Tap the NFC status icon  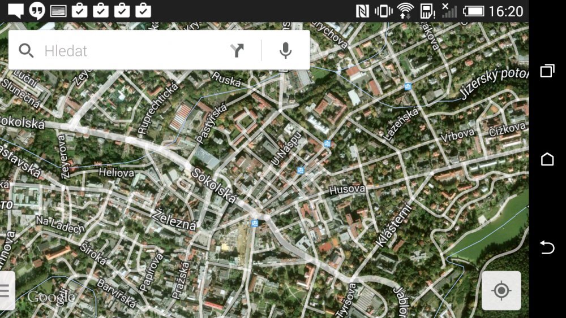click(362, 11)
